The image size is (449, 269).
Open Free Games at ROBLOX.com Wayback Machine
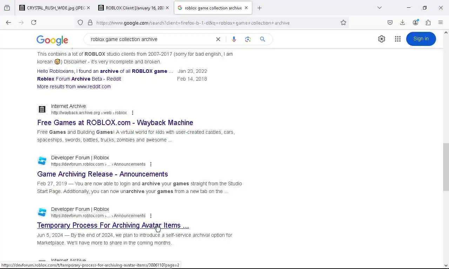tap(115, 123)
